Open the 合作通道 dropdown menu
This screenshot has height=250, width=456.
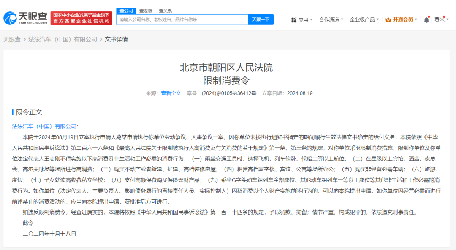coord(331,19)
